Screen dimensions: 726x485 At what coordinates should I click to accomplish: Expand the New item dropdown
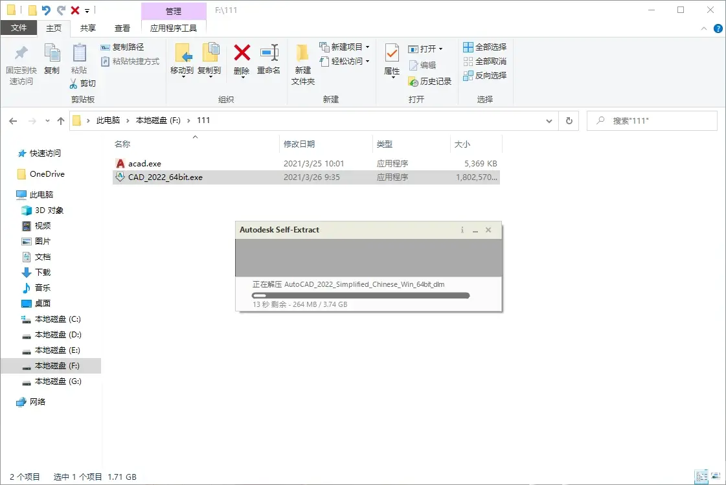point(368,47)
